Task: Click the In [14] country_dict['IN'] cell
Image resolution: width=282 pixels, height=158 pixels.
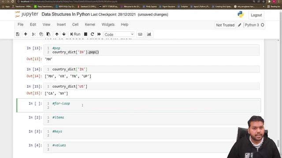Action: coord(152,69)
